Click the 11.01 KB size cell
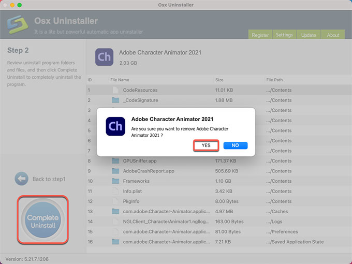 224,90
